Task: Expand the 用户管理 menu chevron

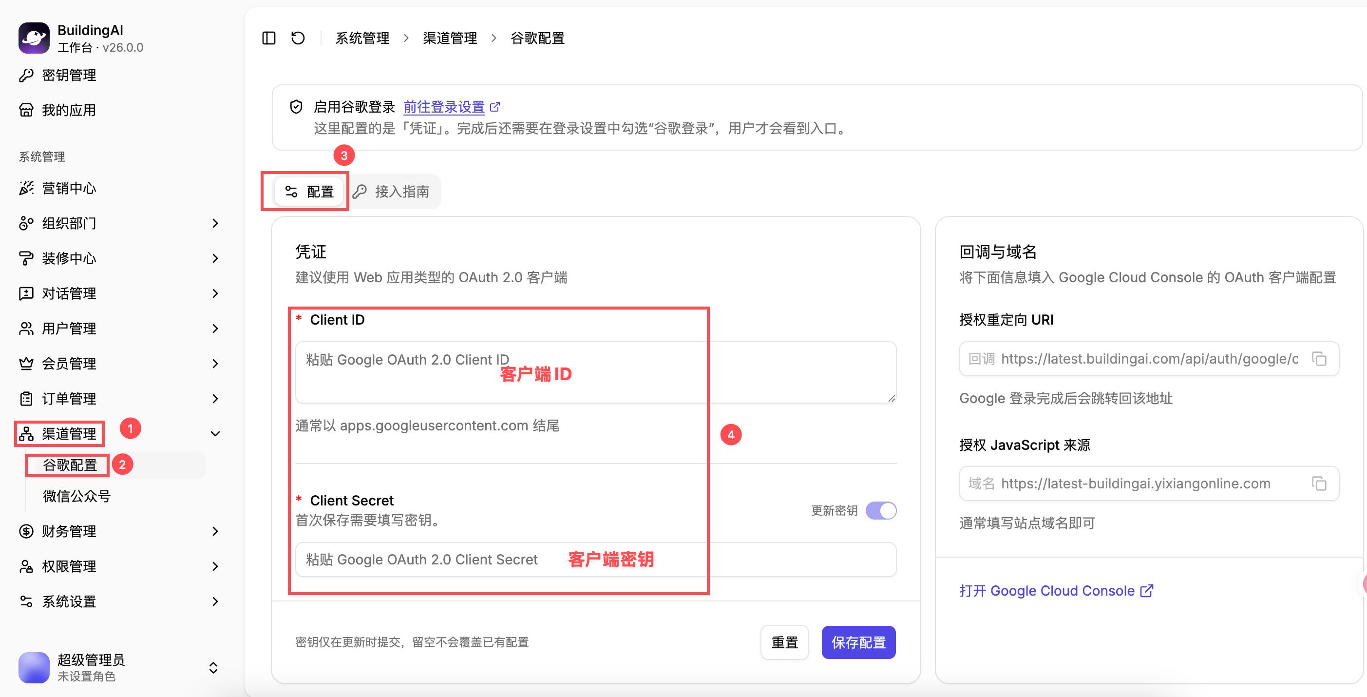Action: click(x=215, y=329)
